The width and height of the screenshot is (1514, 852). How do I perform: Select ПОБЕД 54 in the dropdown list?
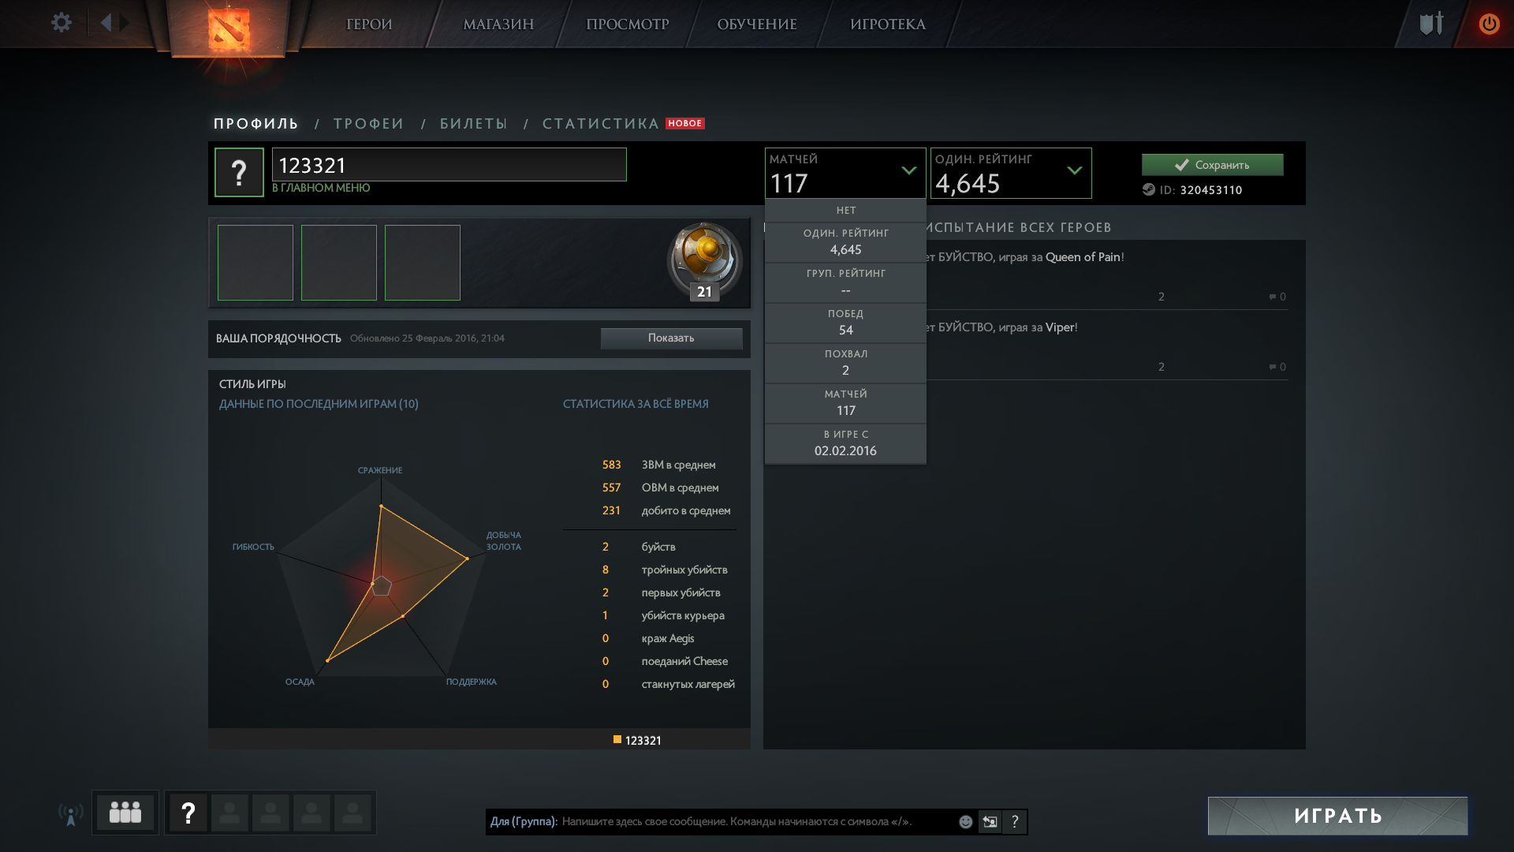(845, 323)
